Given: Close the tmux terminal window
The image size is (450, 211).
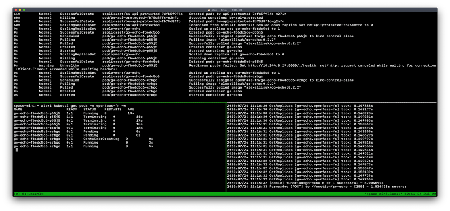Looking at the screenshot, I should [x=15, y=10].
